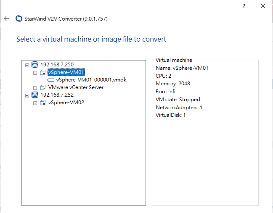Select the 192.168.7.250 host label

click(57, 65)
